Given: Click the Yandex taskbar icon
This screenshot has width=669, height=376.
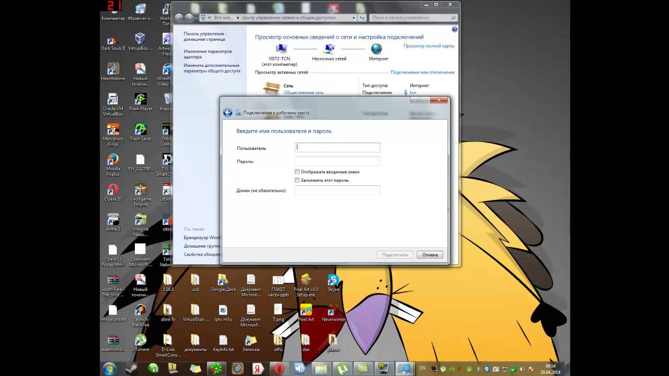Looking at the screenshot, I should (258, 369).
